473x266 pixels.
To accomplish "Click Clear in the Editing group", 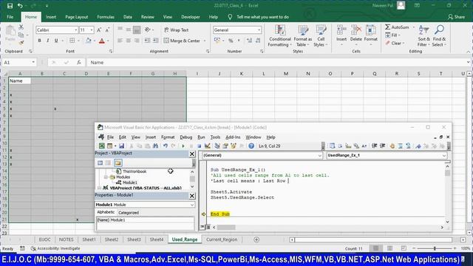I will click(x=394, y=43).
